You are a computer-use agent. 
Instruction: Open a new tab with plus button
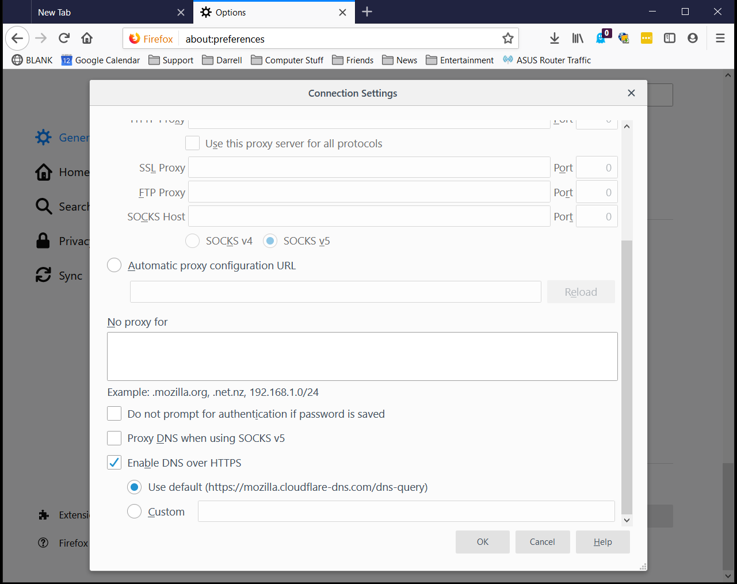pyautogui.click(x=367, y=12)
